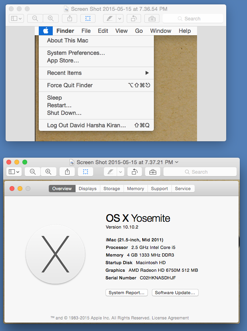Zoom in on the 7.37.21 PM screenshot
247x331 pixels.
pos(48,172)
